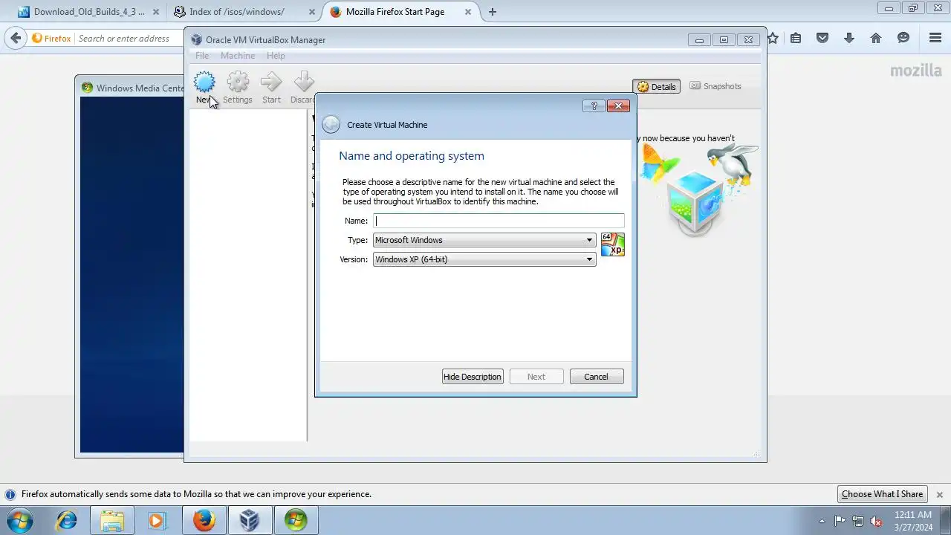
Task: Click the New VM toolbar icon
Action: point(204,82)
